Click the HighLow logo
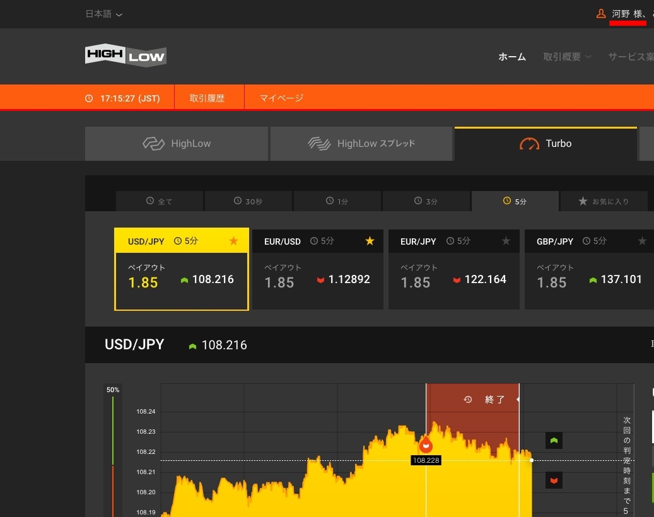The image size is (654, 517). click(x=126, y=55)
